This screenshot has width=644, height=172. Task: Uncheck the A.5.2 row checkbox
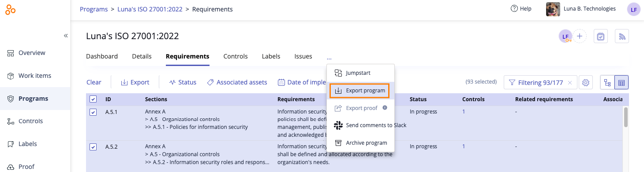pos(93,147)
